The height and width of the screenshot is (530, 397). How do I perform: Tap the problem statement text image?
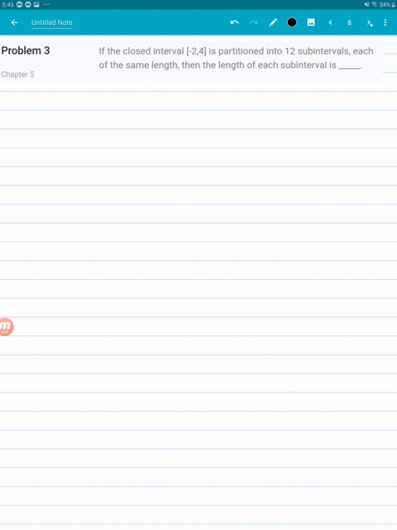point(236,58)
